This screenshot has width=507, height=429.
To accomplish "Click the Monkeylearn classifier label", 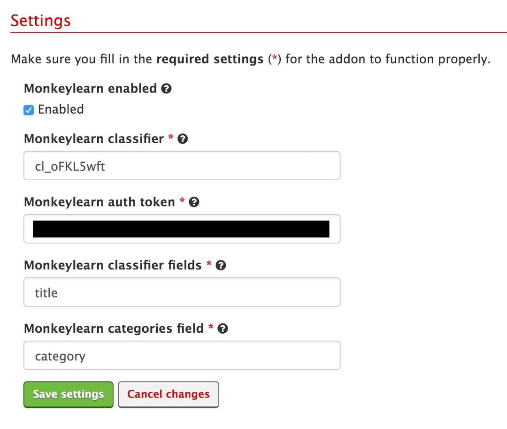I will (94, 138).
